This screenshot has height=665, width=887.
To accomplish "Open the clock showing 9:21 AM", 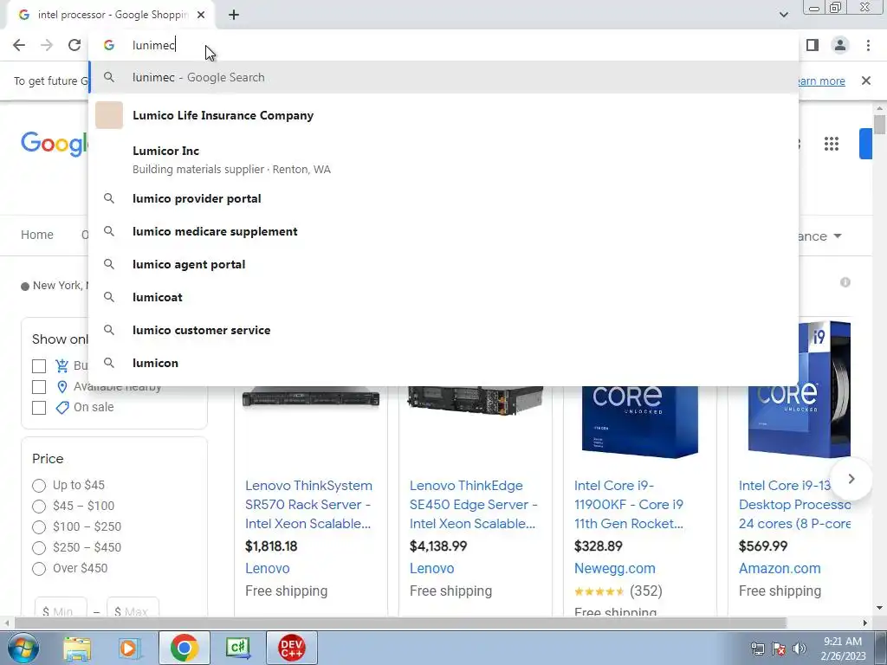I will coord(843,649).
